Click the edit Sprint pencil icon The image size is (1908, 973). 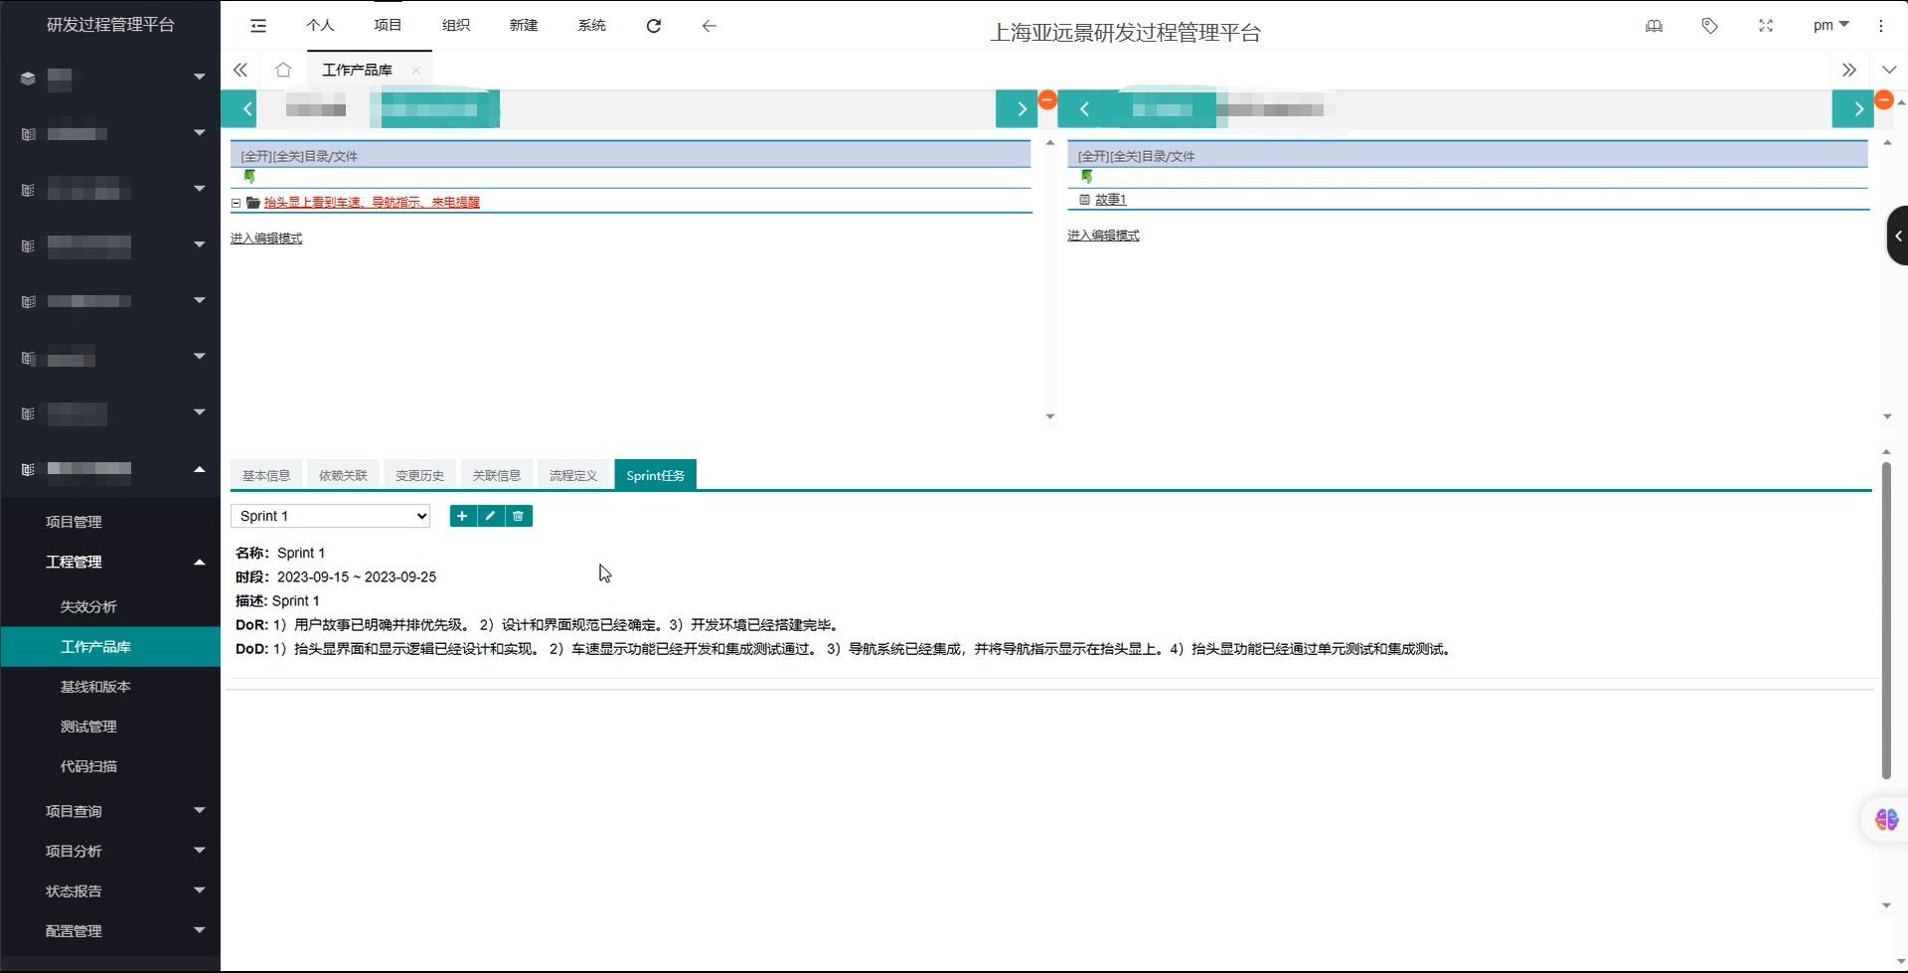(x=490, y=516)
